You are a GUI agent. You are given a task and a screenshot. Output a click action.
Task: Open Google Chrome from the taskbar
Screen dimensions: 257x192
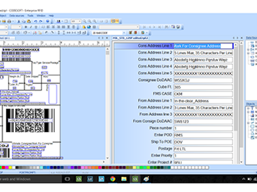113,179
